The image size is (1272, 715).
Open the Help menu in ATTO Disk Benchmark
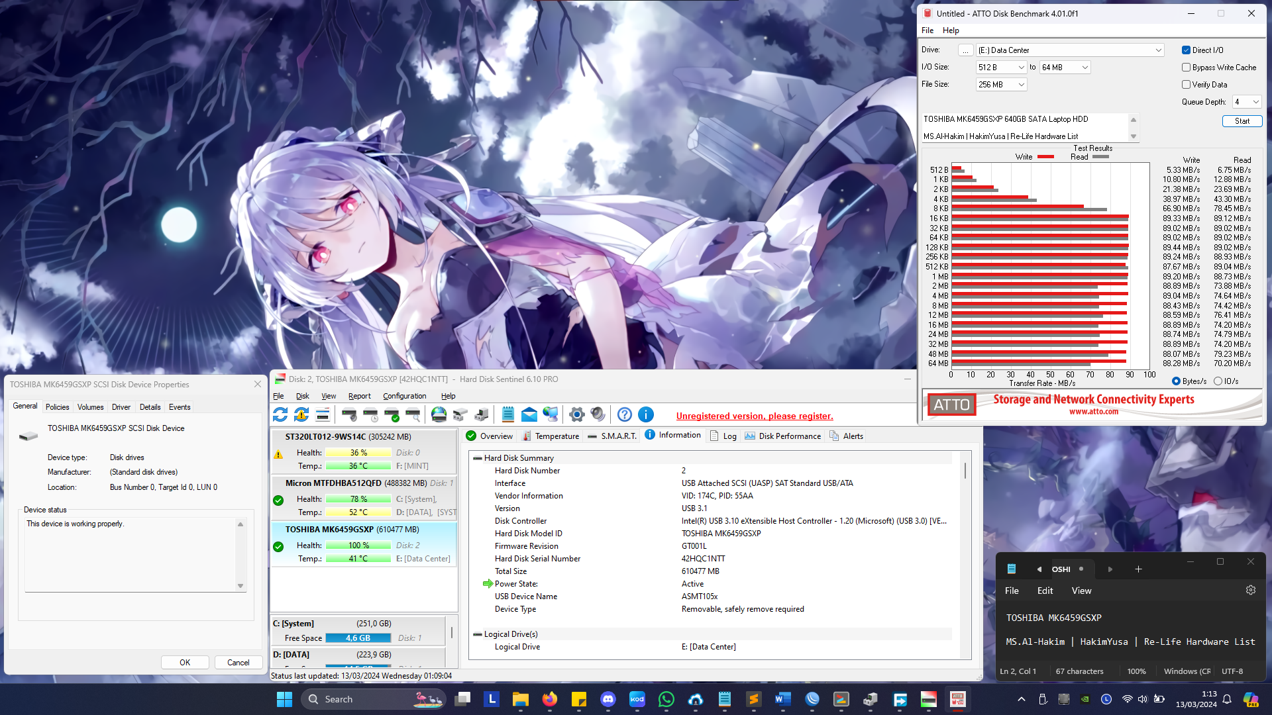pos(951,30)
